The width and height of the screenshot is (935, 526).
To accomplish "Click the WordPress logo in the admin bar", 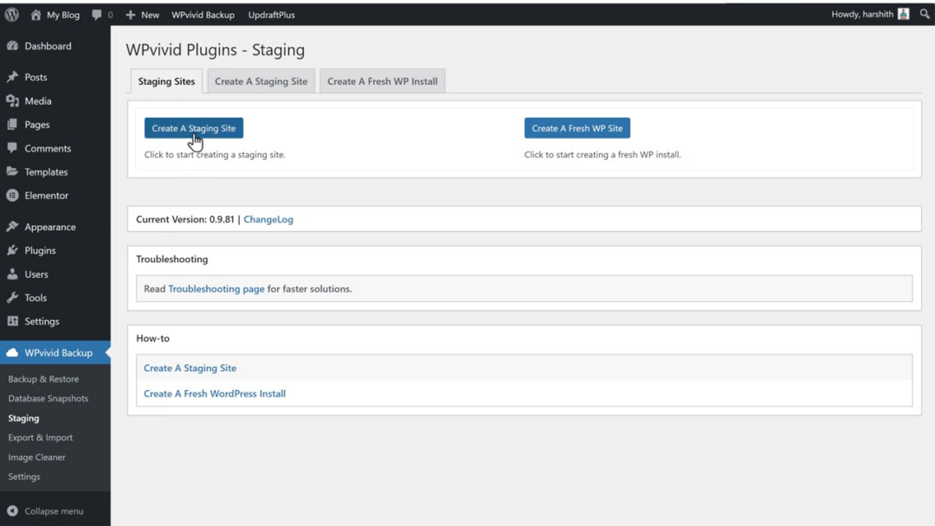I will 10,14.
